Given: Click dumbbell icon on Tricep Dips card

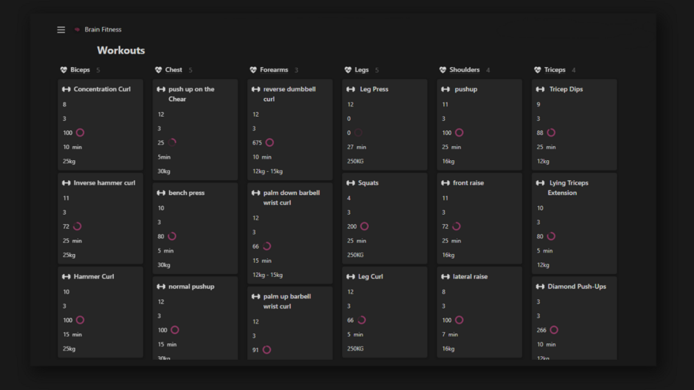Looking at the screenshot, I should (x=540, y=89).
